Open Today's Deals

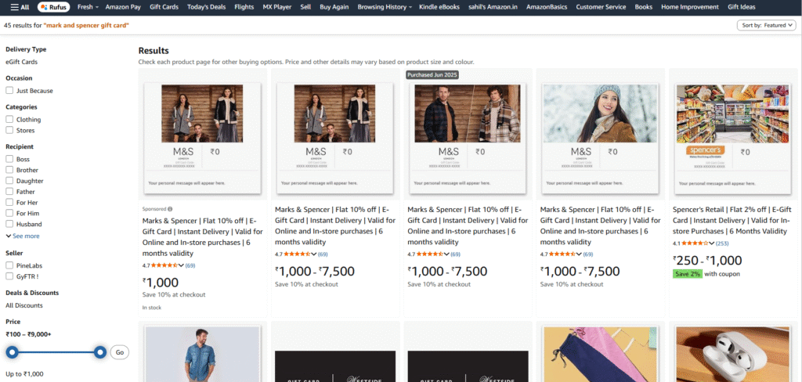click(207, 7)
